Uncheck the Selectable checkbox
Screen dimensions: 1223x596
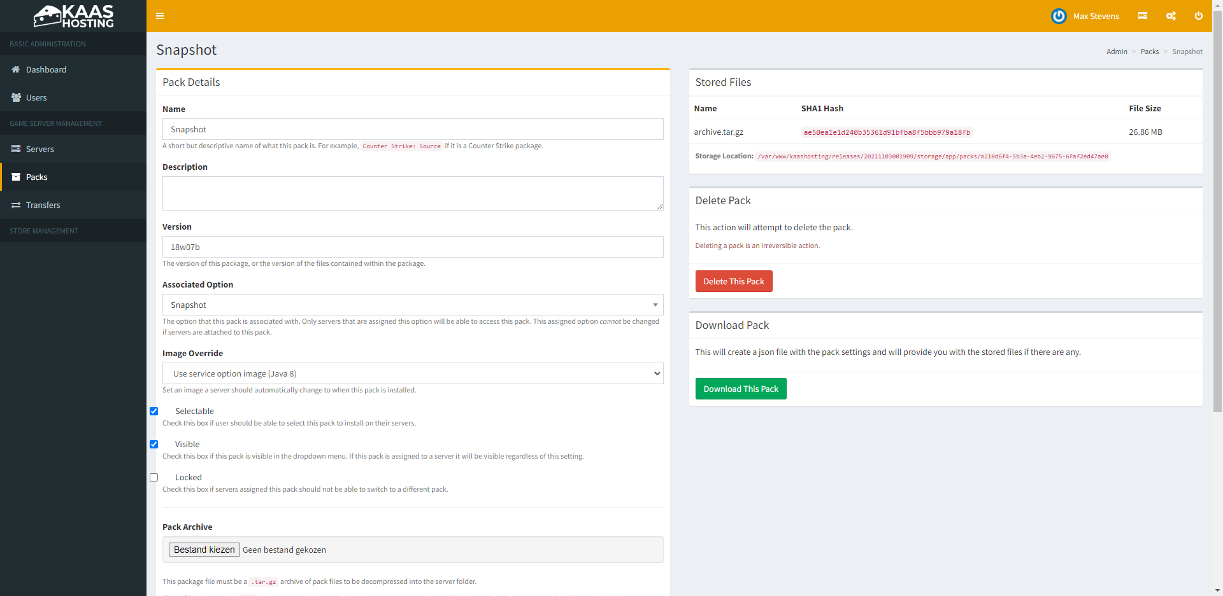point(154,412)
